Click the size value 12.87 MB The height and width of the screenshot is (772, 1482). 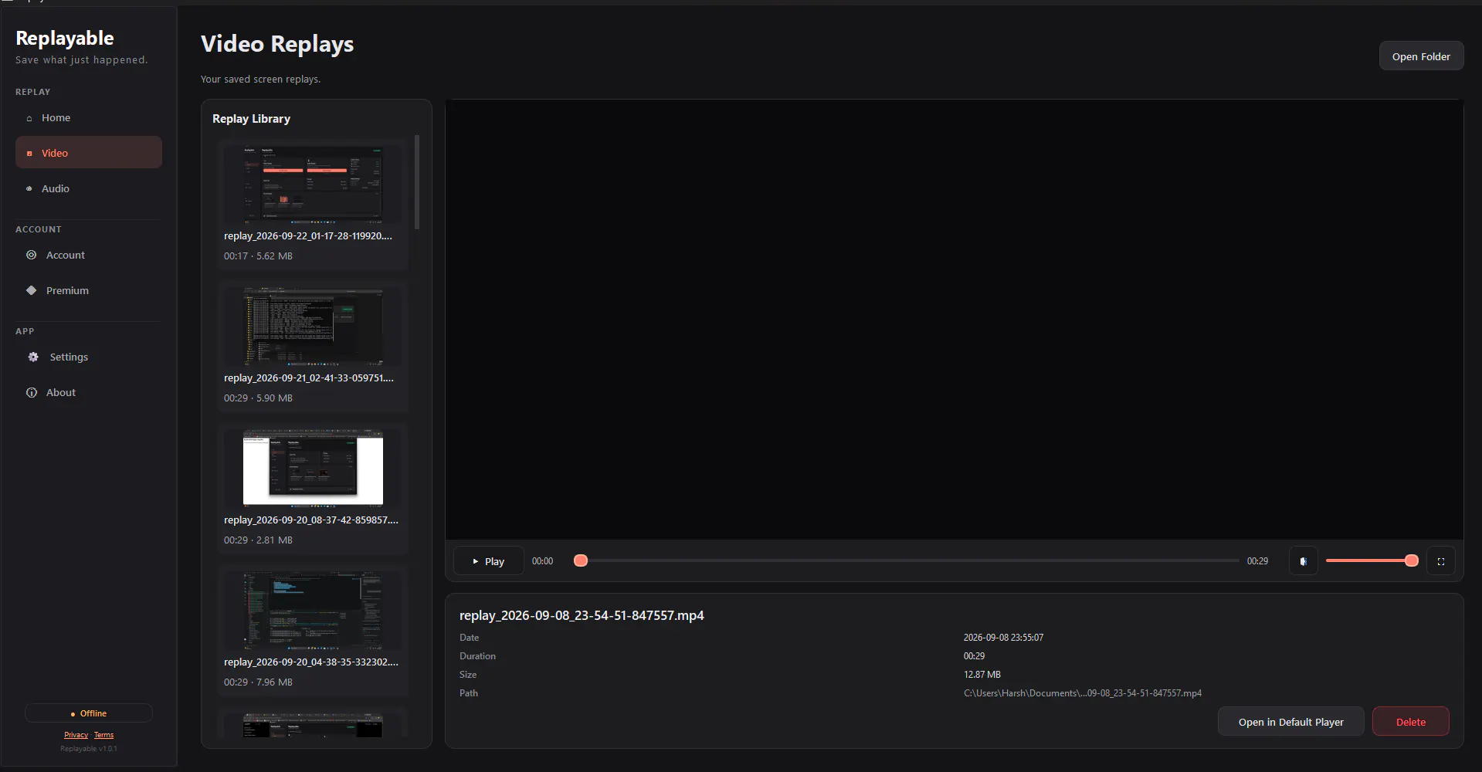coord(982,675)
